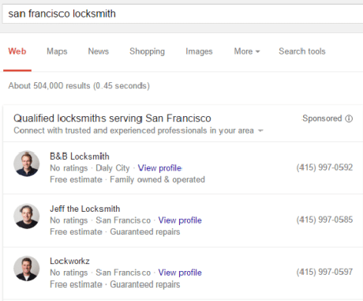The height and width of the screenshot is (301, 363).
Task: Expand the trusted professionals description arrow
Action: point(260,130)
